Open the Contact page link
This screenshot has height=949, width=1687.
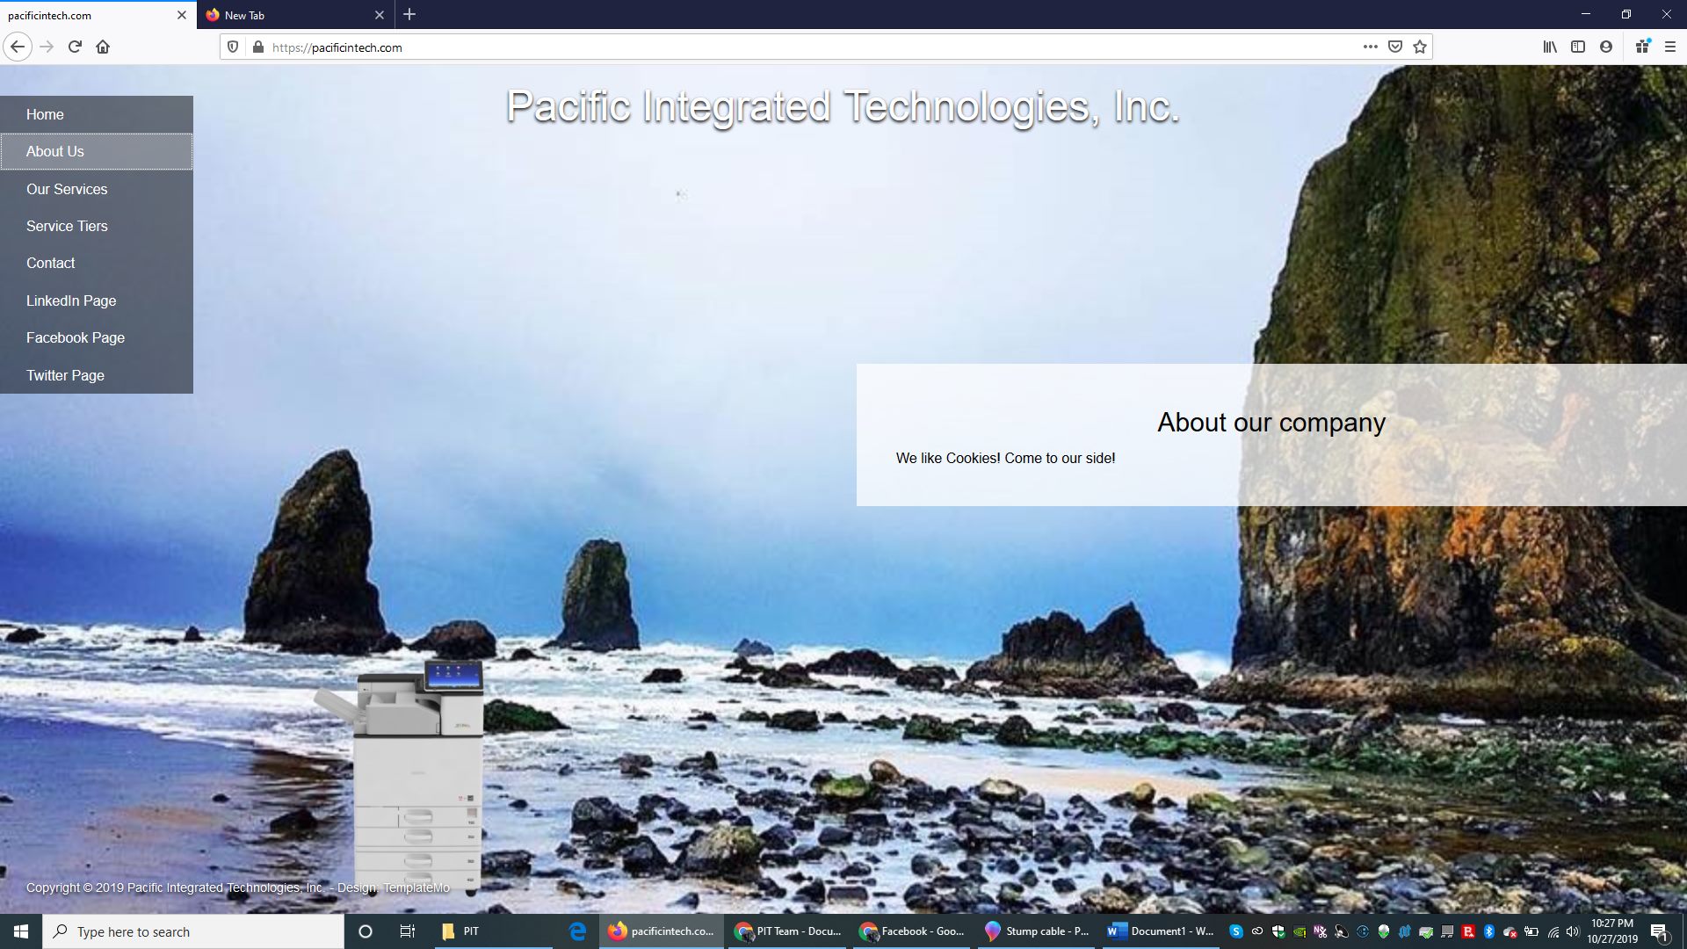pyautogui.click(x=97, y=263)
